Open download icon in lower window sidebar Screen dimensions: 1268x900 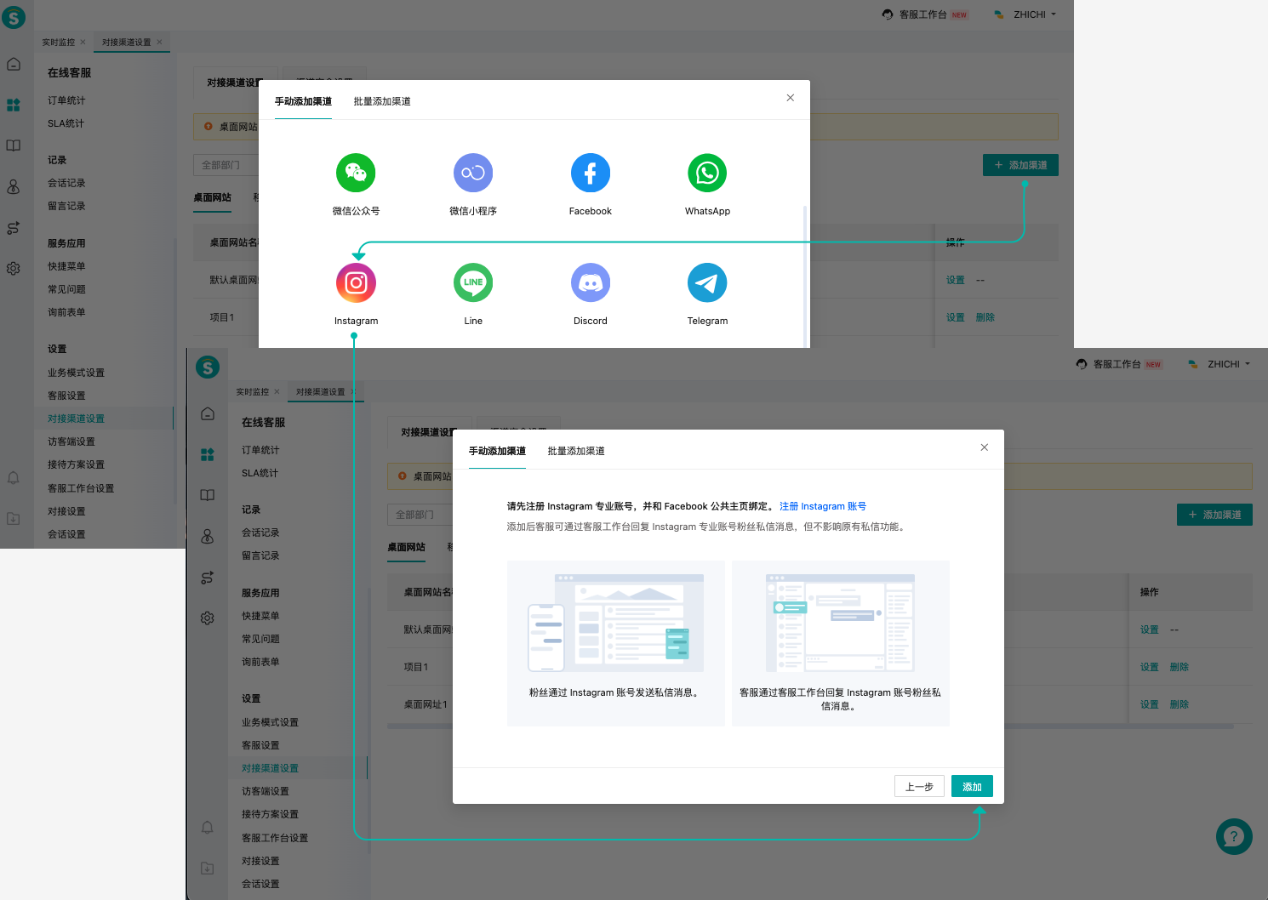point(208,868)
